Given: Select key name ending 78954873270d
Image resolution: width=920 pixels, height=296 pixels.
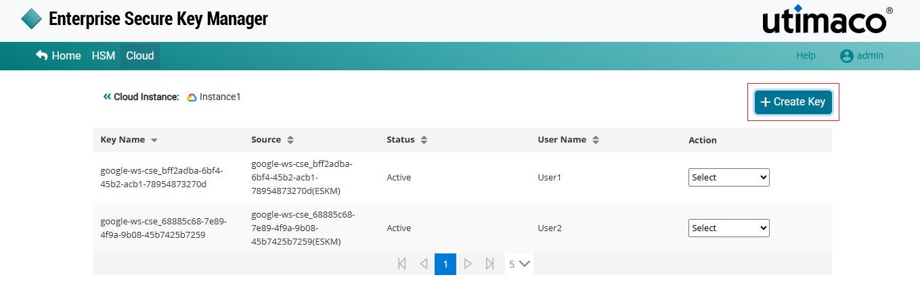Looking at the screenshot, I should (162, 177).
